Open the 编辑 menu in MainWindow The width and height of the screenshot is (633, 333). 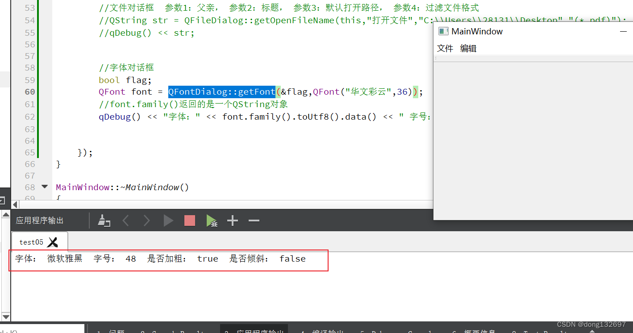(x=468, y=48)
